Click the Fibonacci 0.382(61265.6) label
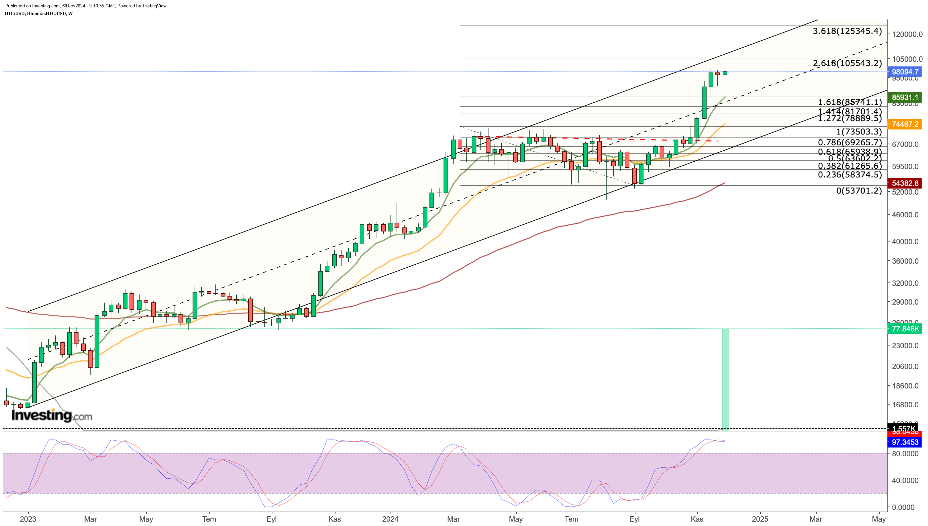This screenshot has height=526, width=928. pos(849,166)
